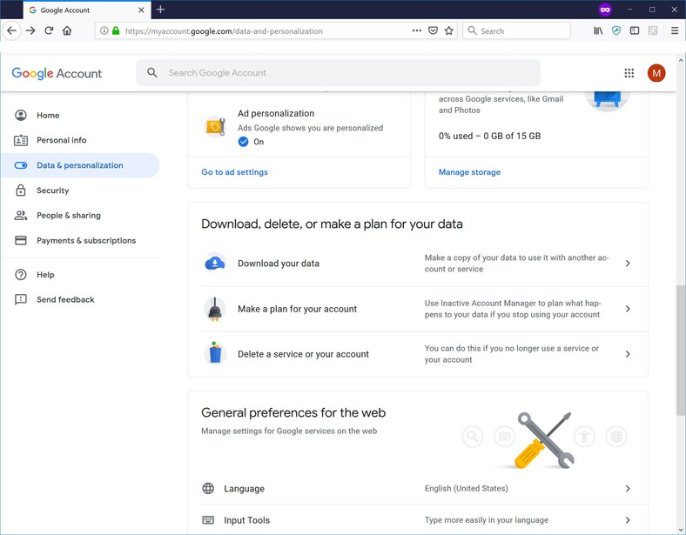This screenshot has height=535, width=686.
Task: Toggle the sidebar view icon
Action: pos(635,30)
